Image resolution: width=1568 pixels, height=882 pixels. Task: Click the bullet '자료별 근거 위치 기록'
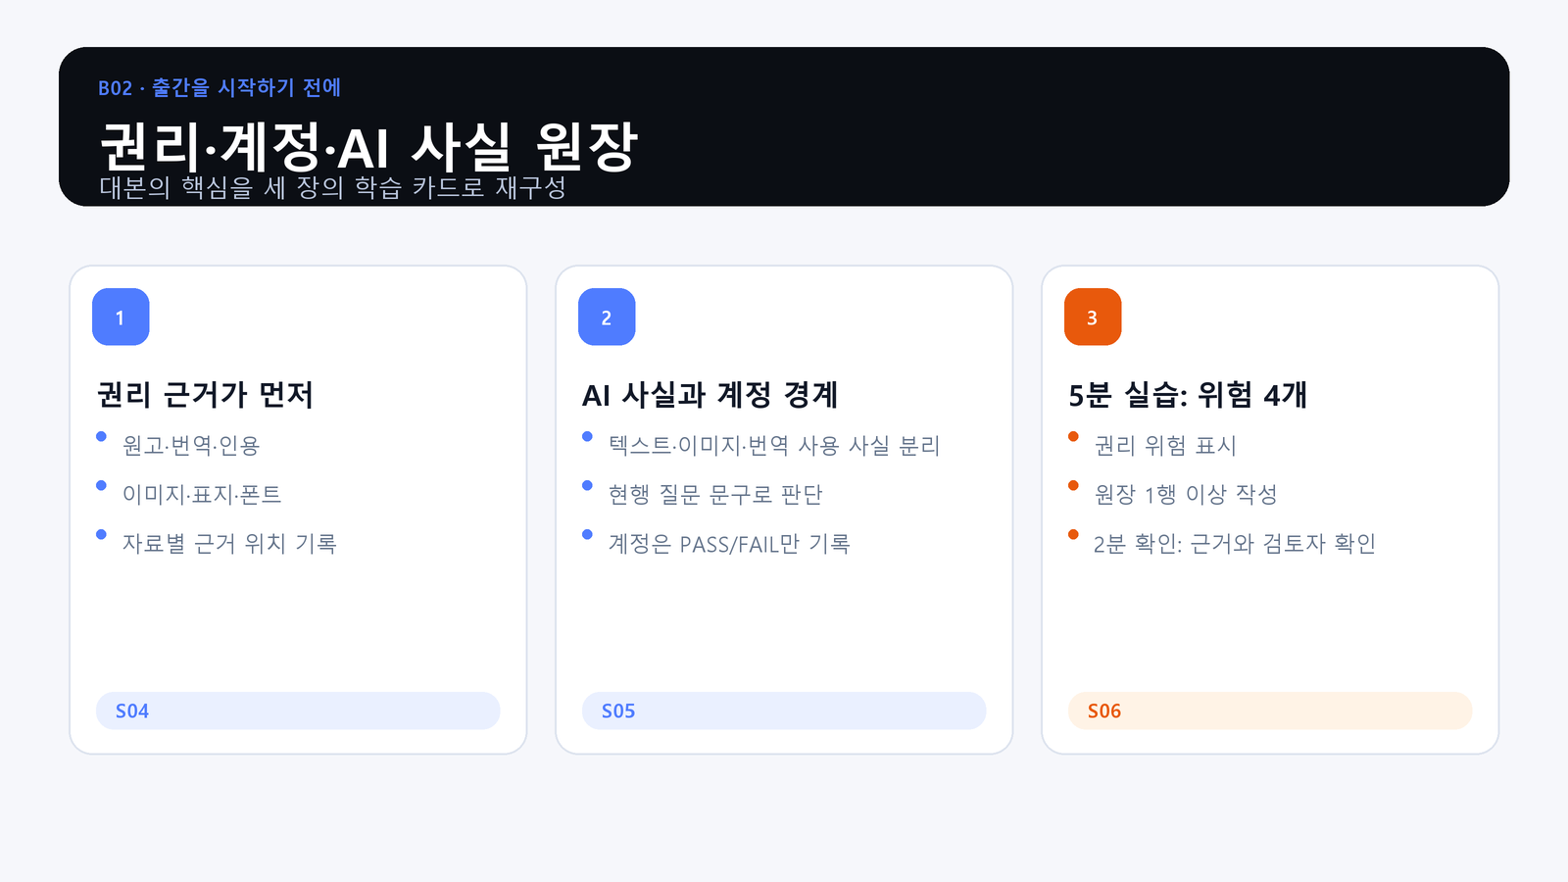coord(229,543)
